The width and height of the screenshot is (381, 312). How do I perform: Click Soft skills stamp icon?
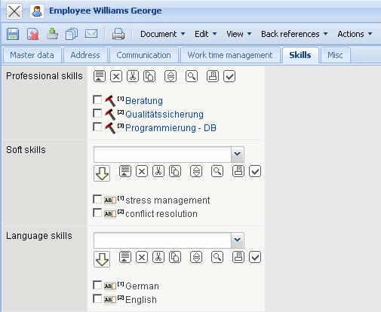point(238,171)
